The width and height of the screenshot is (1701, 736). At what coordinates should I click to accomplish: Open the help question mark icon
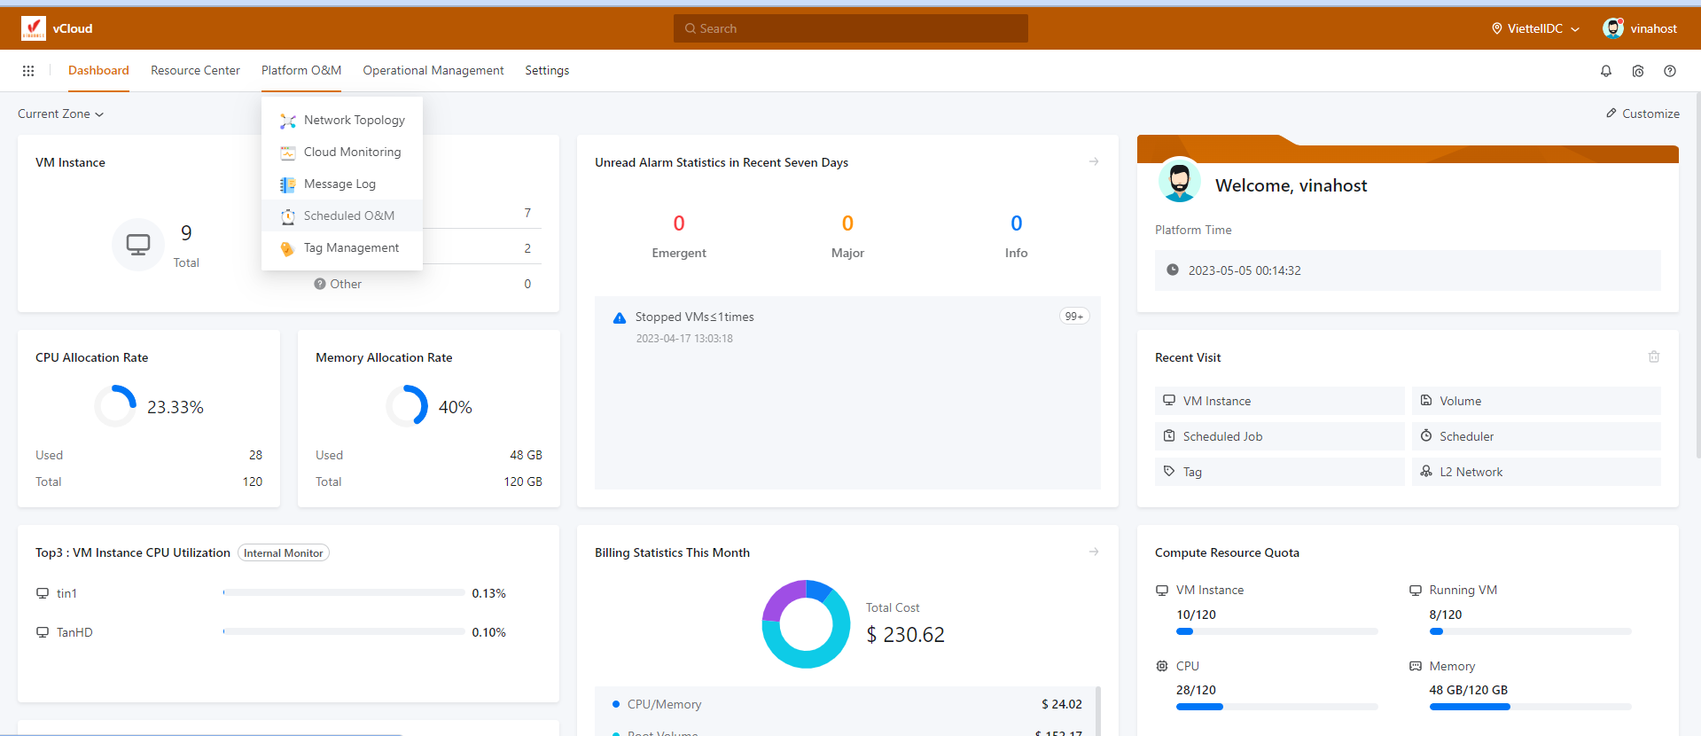click(x=1669, y=71)
